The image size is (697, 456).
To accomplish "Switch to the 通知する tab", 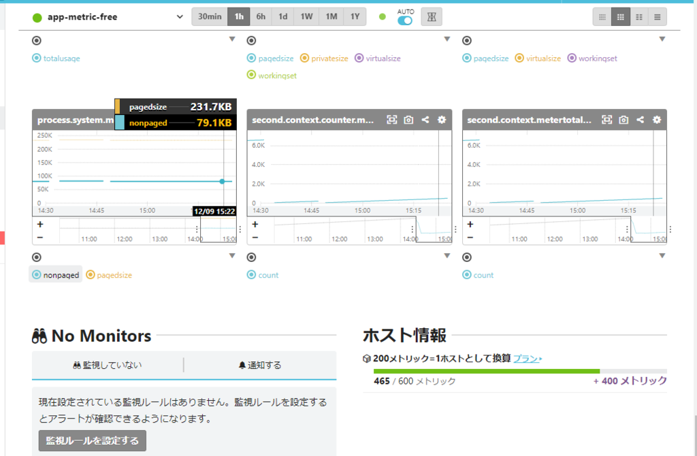I will click(x=260, y=365).
